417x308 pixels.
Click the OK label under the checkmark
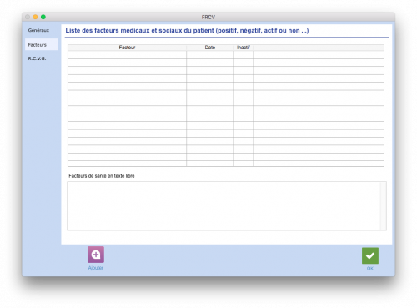pos(370,268)
